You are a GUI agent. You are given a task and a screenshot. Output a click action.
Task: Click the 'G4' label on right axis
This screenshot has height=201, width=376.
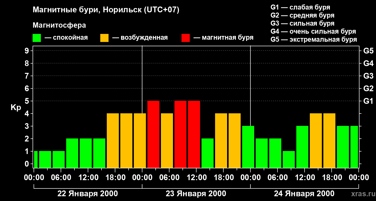click(x=368, y=63)
